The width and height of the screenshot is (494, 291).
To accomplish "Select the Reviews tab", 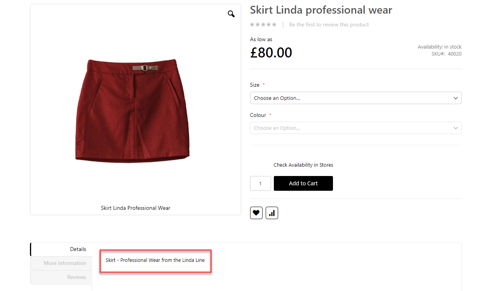I will coord(76,277).
